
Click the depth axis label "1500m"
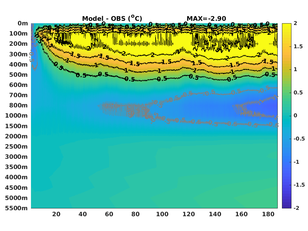coord(17,126)
